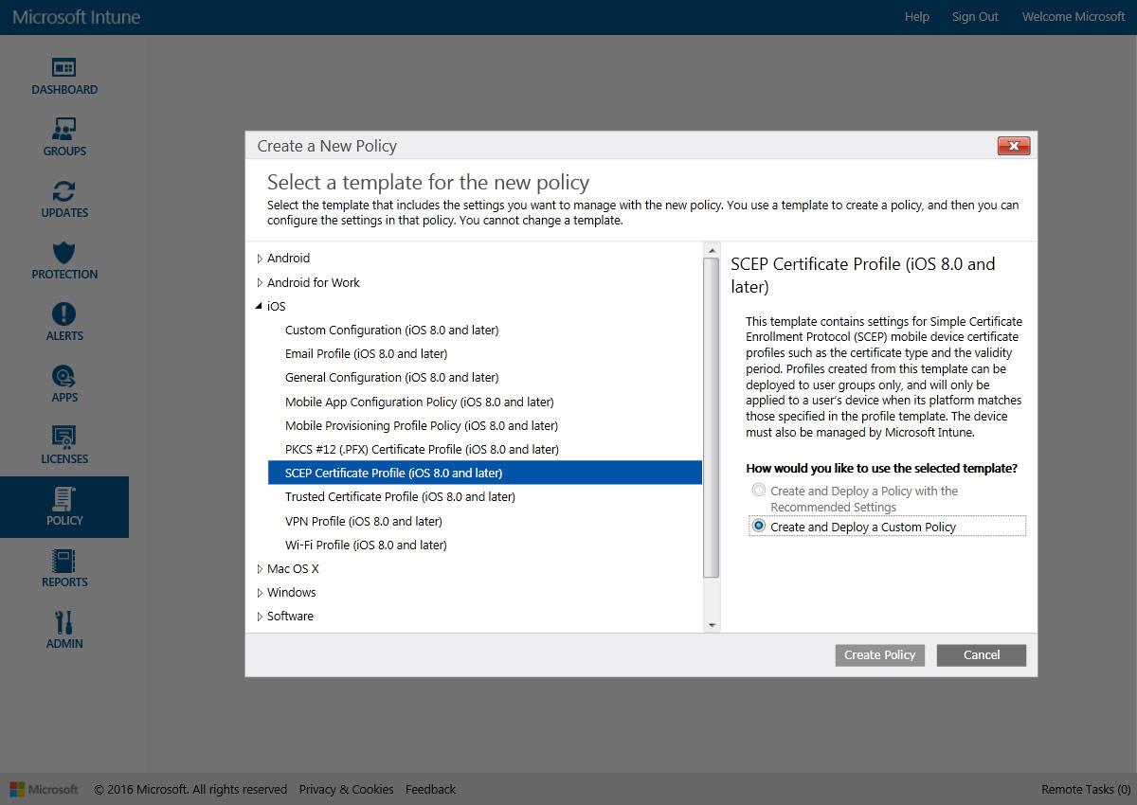The image size is (1137, 805).
Task: Open the Apps icon in sidebar
Action: pos(63,376)
